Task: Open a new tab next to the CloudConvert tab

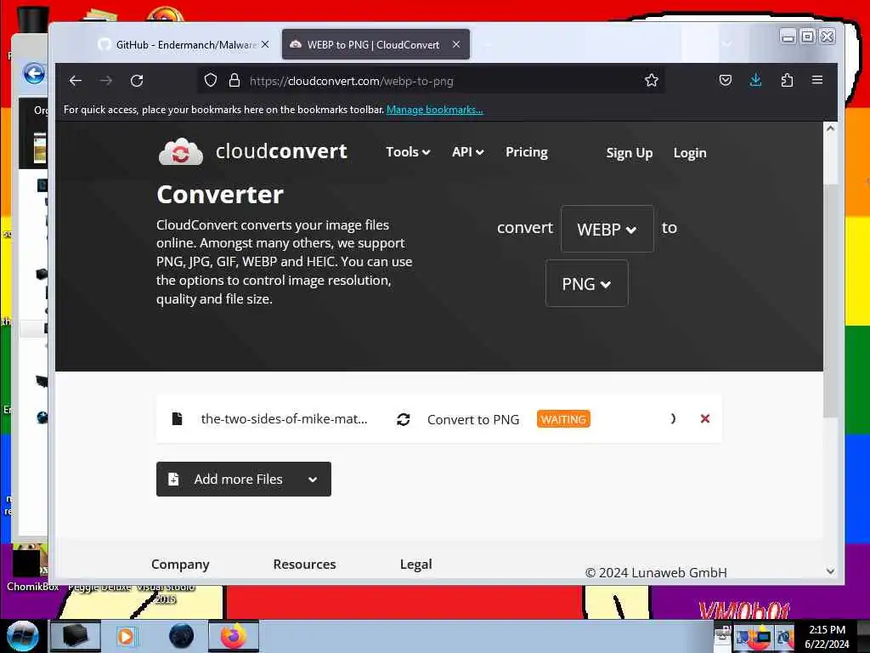Action: click(x=488, y=44)
